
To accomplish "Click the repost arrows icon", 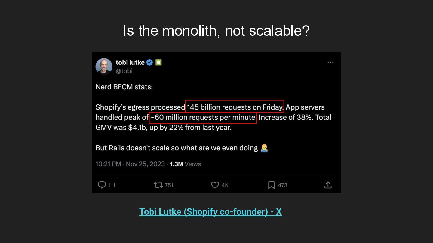I will [158, 185].
